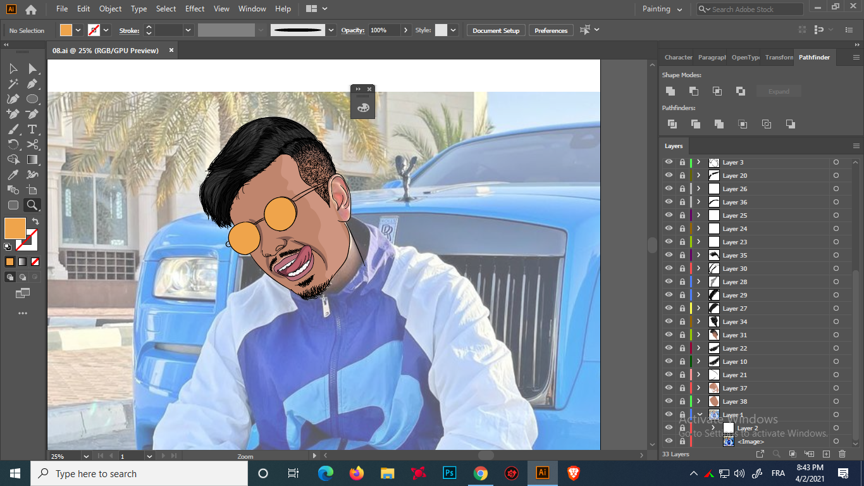Click the Document Setup button
The image size is (864, 486).
pos(495,30)
